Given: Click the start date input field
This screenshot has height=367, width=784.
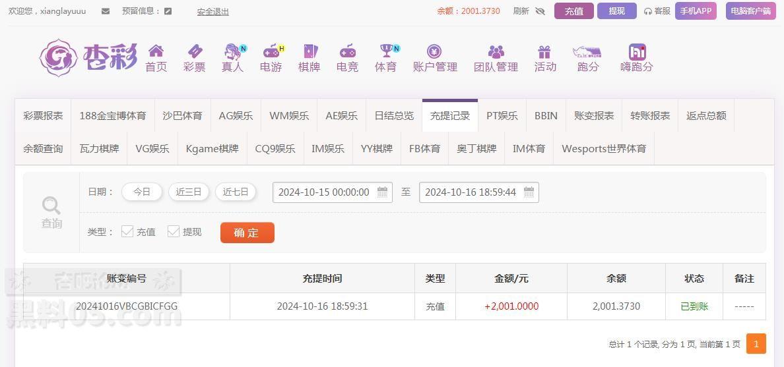Looking at the screenshot, I should tap(333, 192).
